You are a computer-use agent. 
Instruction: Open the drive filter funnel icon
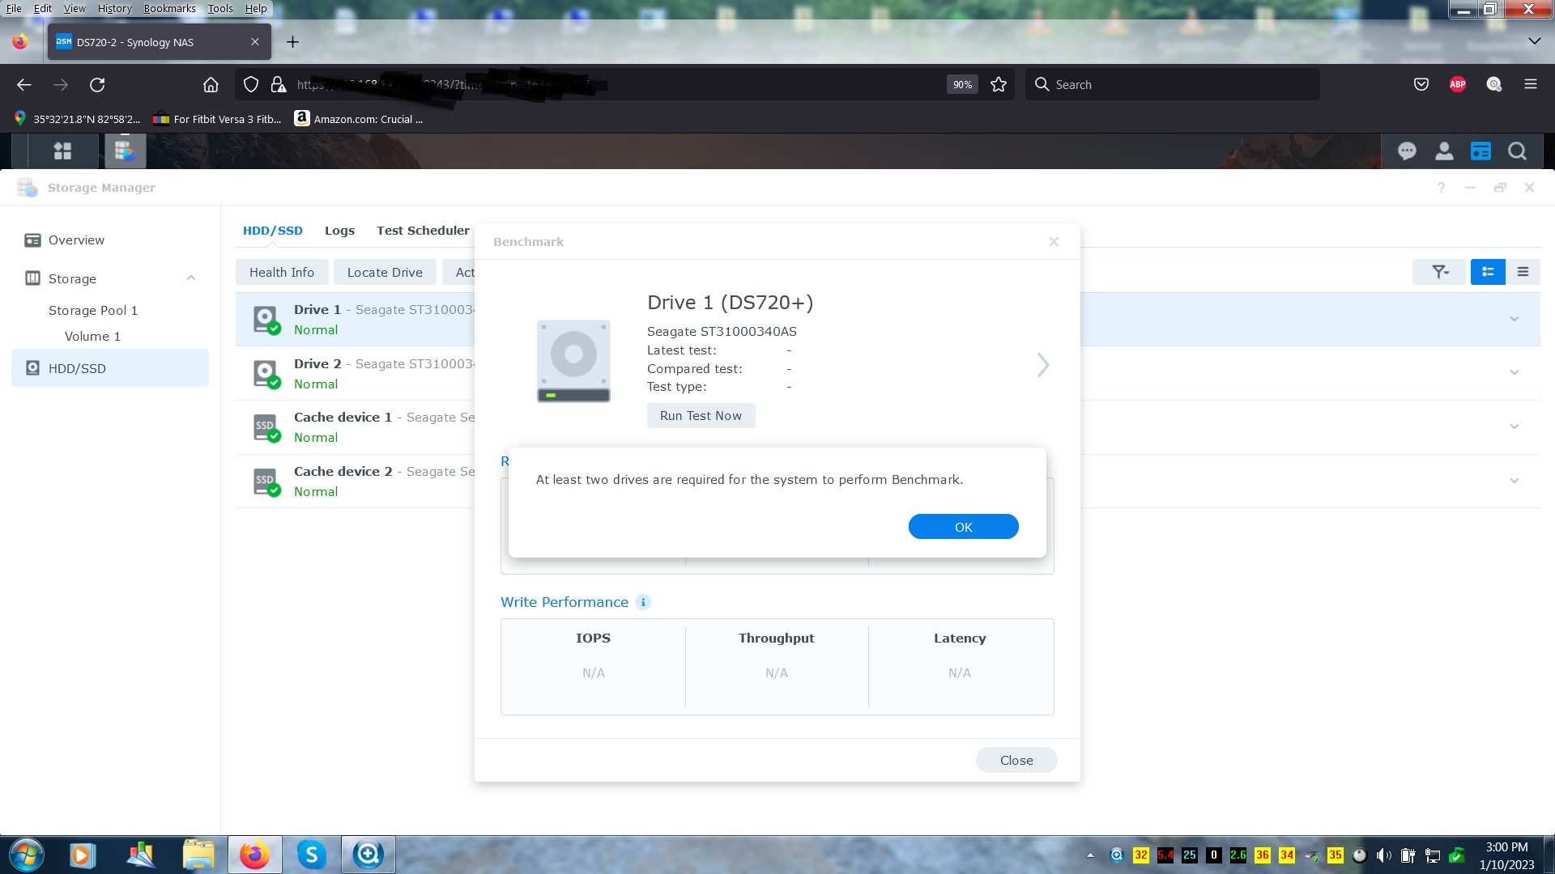(x=1439, y=272)
